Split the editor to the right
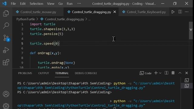 180,12
